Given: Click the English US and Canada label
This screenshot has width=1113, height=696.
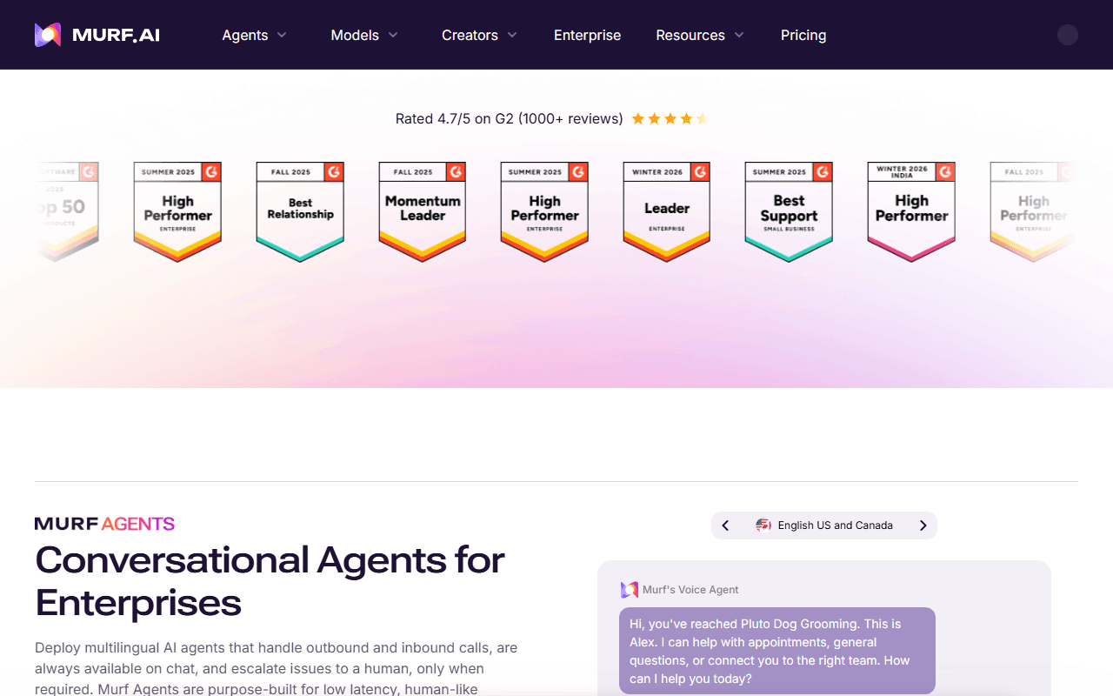Looking at the screenshot, I should point(836,525).
